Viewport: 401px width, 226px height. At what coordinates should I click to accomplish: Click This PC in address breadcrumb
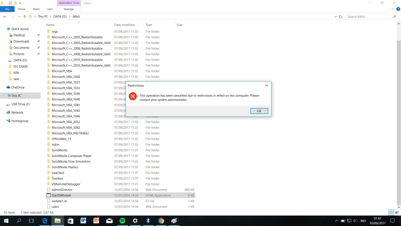point(43,16)
